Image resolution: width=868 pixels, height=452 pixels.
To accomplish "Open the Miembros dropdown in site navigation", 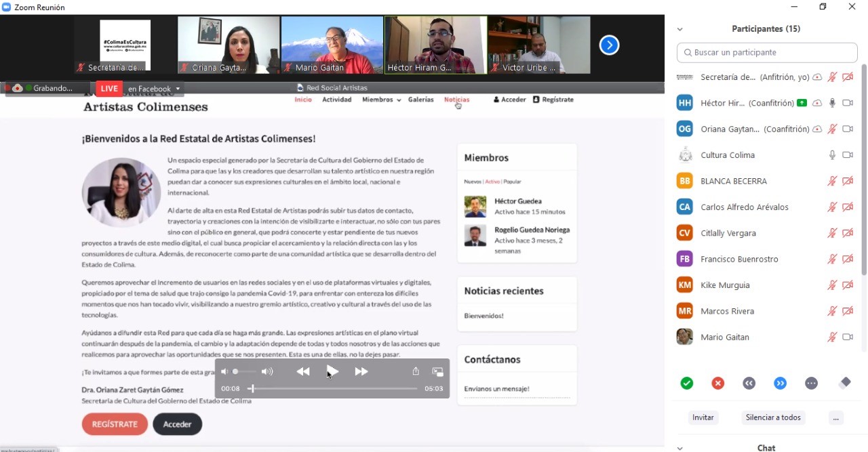I will tap(381, 100).
